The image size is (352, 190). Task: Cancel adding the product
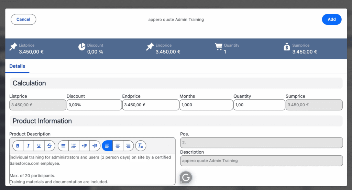coord(23,20)
